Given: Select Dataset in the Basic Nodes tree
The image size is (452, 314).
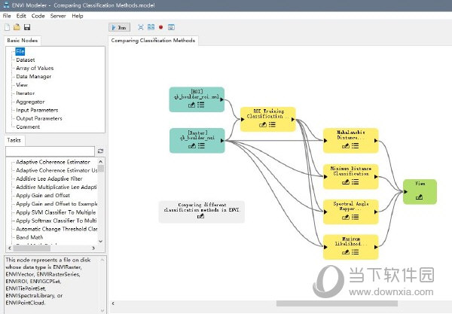Looking at the screenshot, I should (26, 60).
